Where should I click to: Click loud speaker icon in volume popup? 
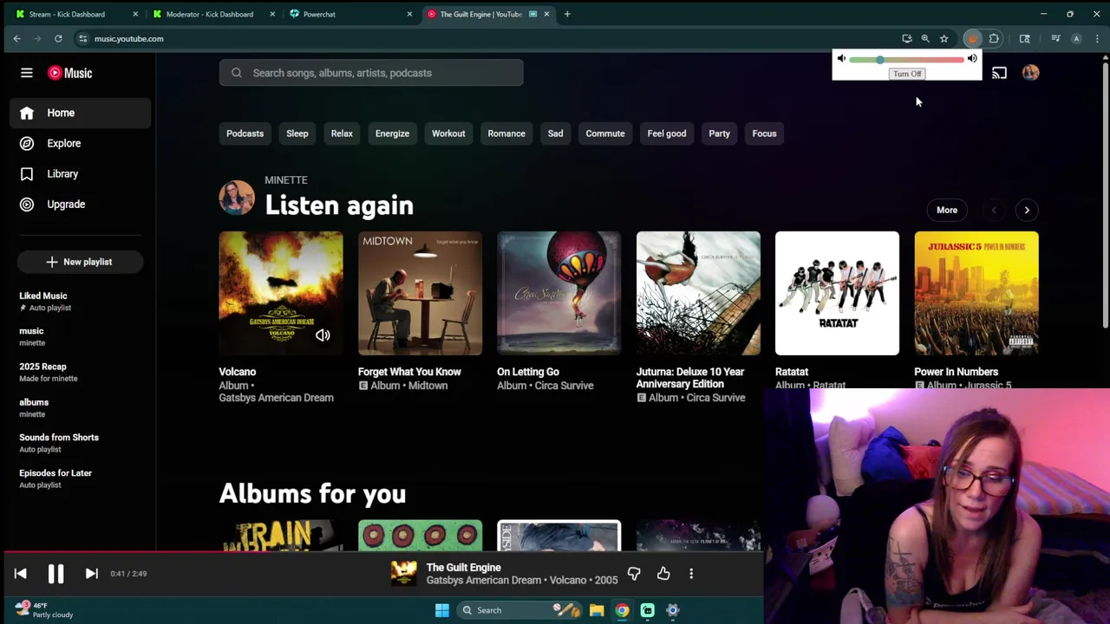point(972,59)
